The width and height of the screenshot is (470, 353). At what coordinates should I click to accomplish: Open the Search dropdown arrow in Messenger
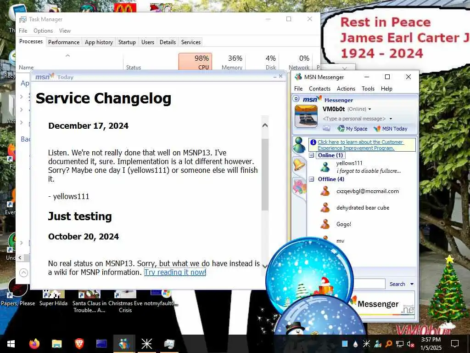(412, 284)
